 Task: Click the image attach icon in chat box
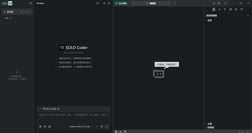(50, 126)
